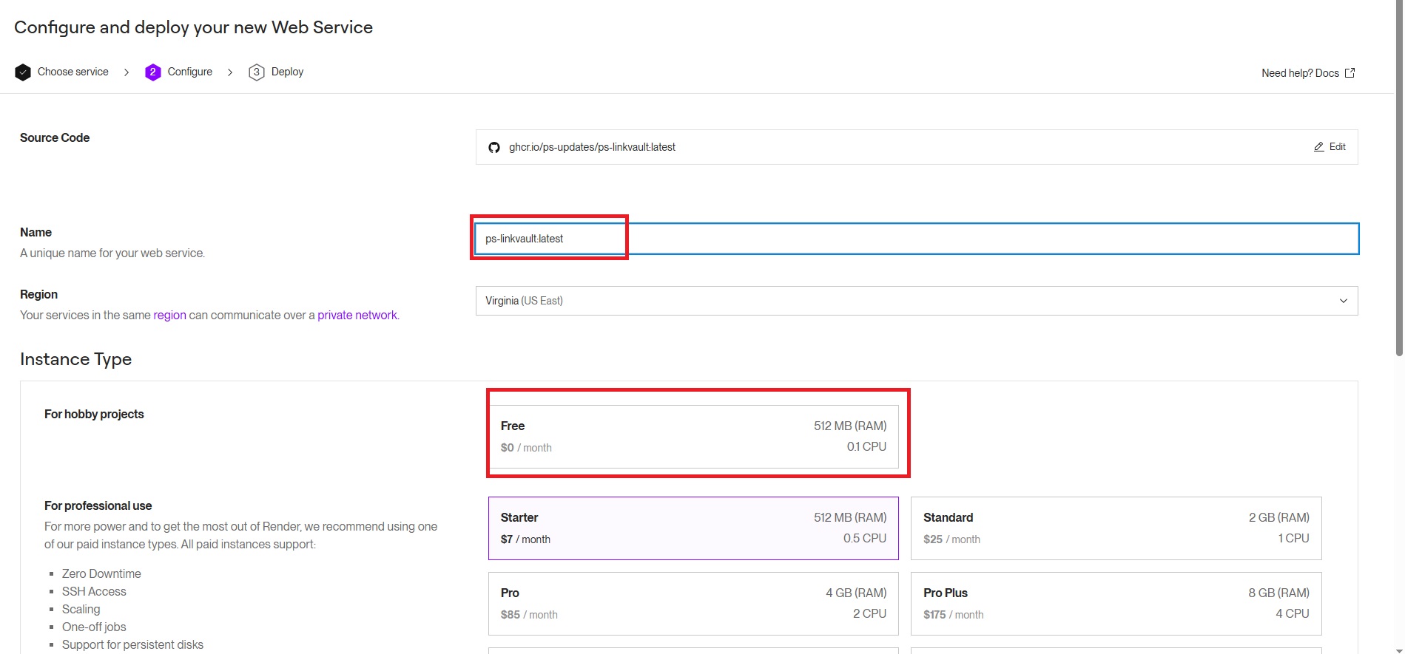1405x654 pixels.
Task: Choose the Standard instance type
Action: click(1116, 528)
